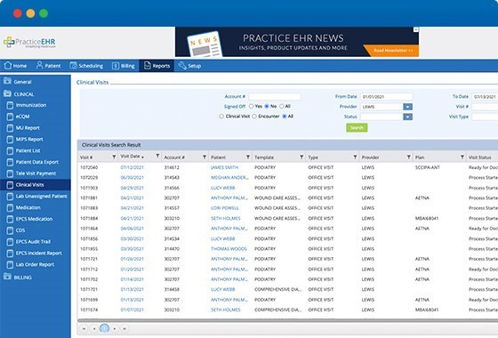Open the Provider dropdown arrow
This screenshot has height=338, width=498.
408,107
